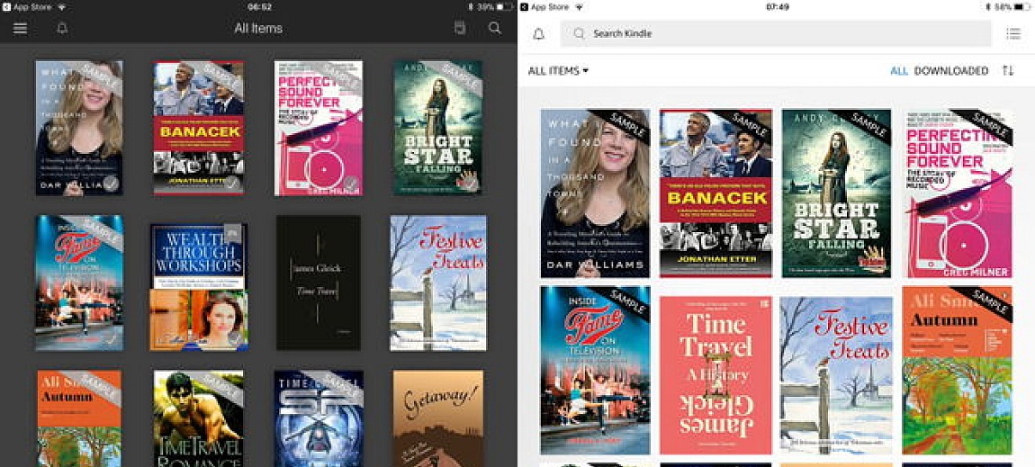Expand the ALL ITEMS dropdown filter
Viewport: 1035px width, 467px height.
[x=558, y=70]
